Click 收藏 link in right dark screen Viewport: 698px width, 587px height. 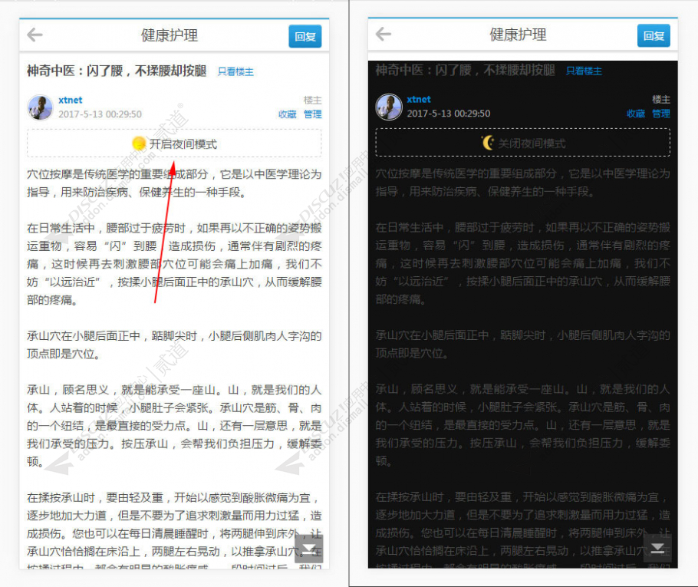pyautogui.click(x=636, y=114)
